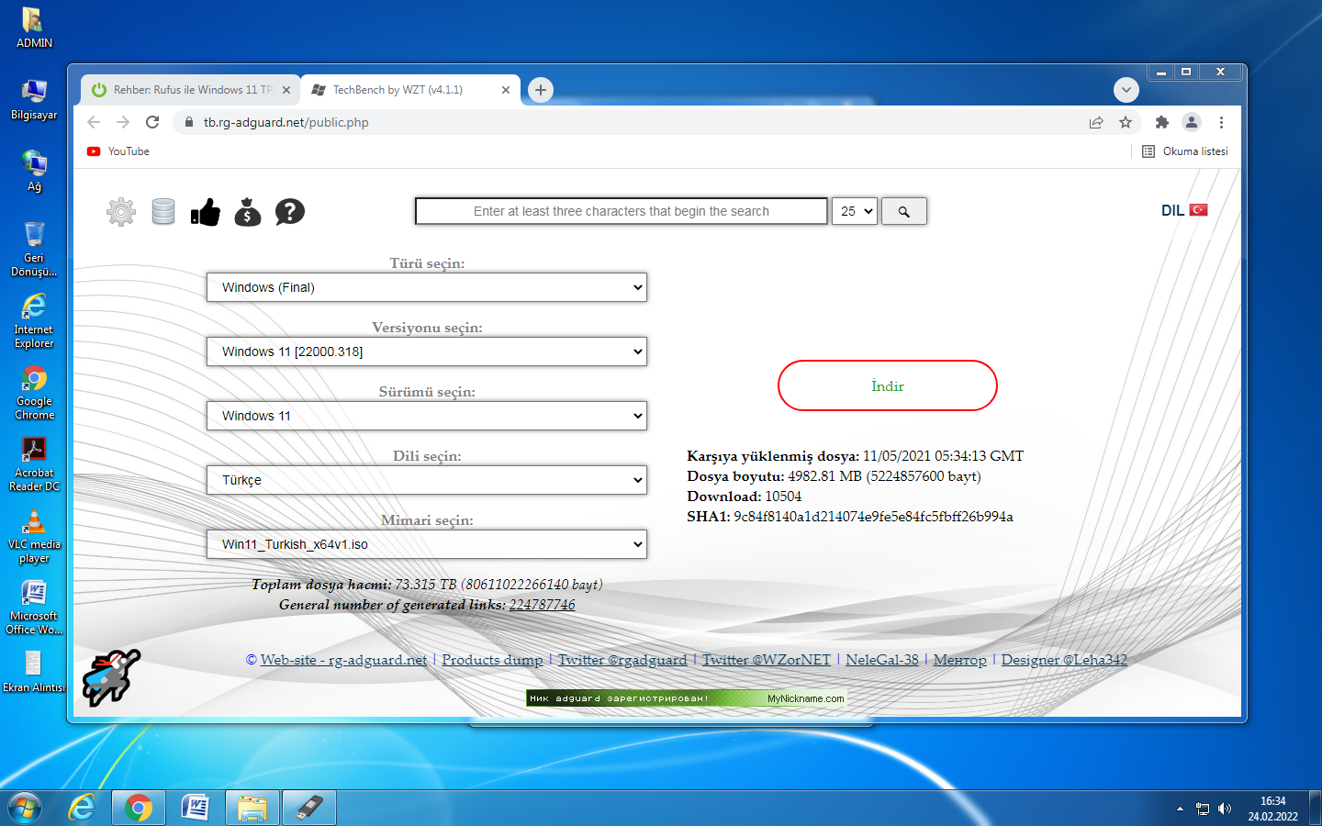The width and height of the screenshot is (1322, 826).
Task: Expand the Türü seçin Windows (Final) dropdown
Action: pyautogui.click(x=427, y=287)
